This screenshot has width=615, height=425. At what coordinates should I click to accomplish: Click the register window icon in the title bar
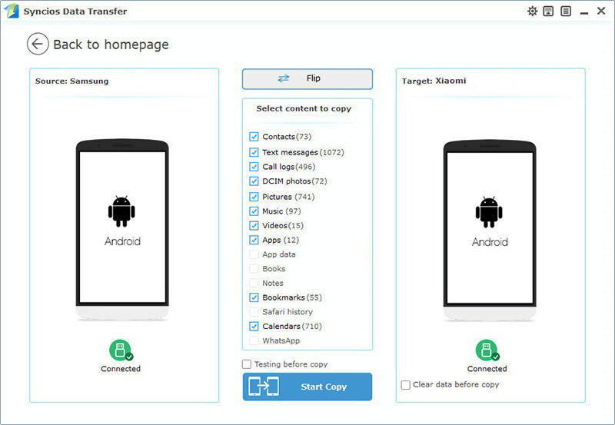click(548, 11)
